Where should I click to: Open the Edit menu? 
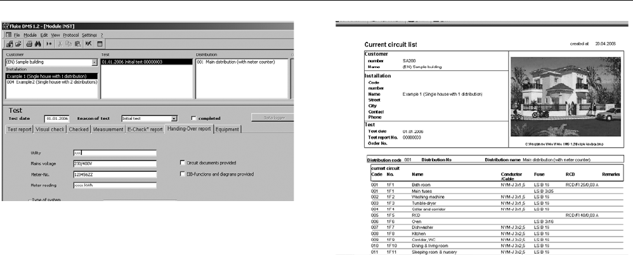click(44, 35)
